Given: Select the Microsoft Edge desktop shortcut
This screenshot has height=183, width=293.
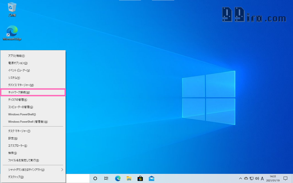Looking at the screenshot, I should [x=12, y=33].
